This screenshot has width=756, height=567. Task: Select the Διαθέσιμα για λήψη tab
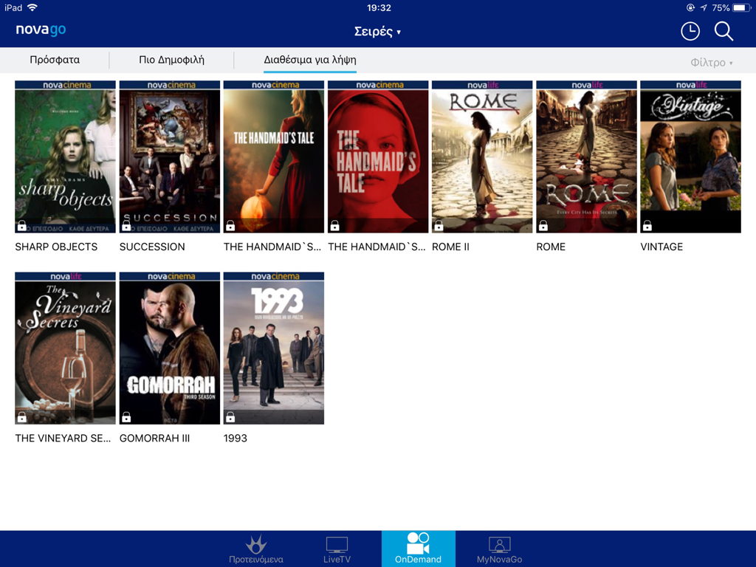point(310,60)
